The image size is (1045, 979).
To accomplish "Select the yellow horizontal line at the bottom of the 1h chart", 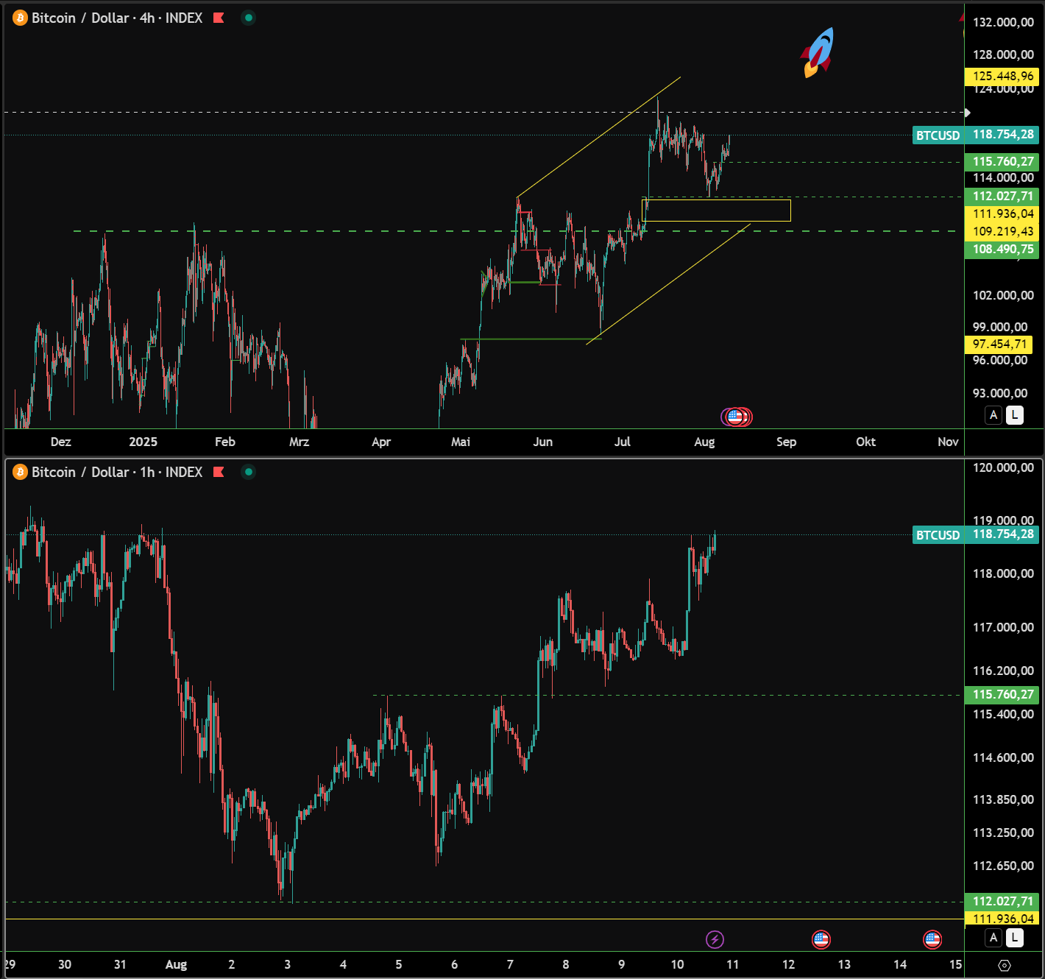I will (484, 919).
